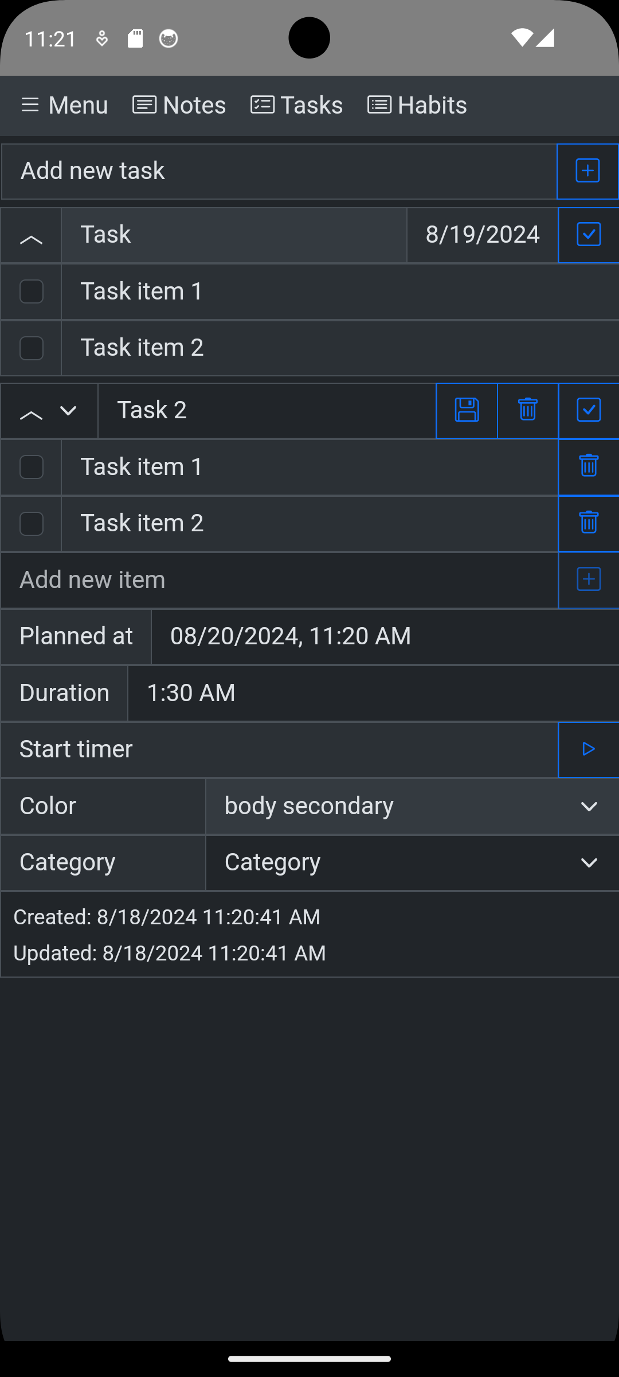Open the Color dropdown showing body secondary
The width and height of the screenshot is (619, 1377).
413,806
